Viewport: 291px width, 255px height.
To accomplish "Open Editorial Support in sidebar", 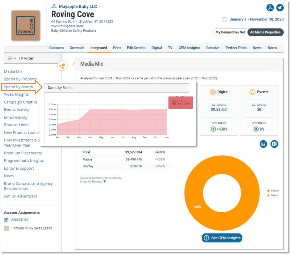I will tap(19, 168).
